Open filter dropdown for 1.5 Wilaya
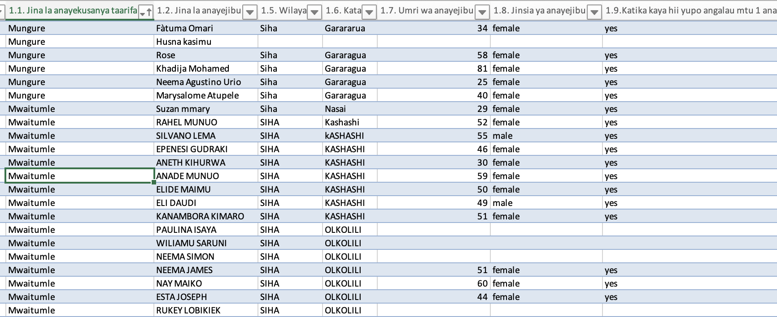 tap(314, 13)
